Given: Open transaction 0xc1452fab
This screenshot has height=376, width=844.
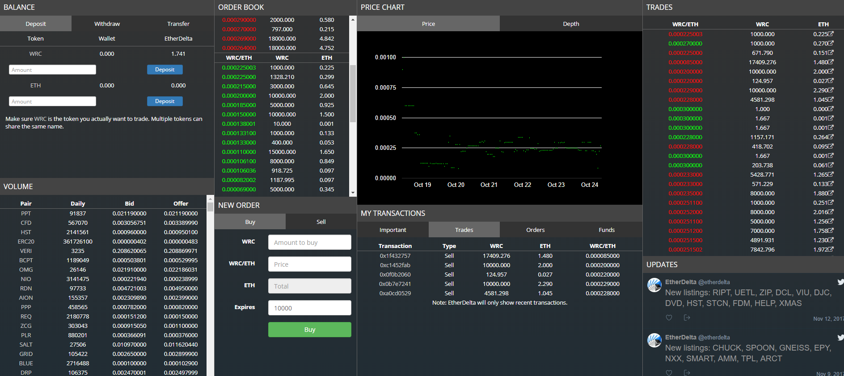Looking at the screenshot, I should pyautogui.click(x=395, y=265).
